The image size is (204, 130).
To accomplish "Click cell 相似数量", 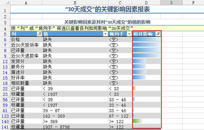I will (26, 83).
